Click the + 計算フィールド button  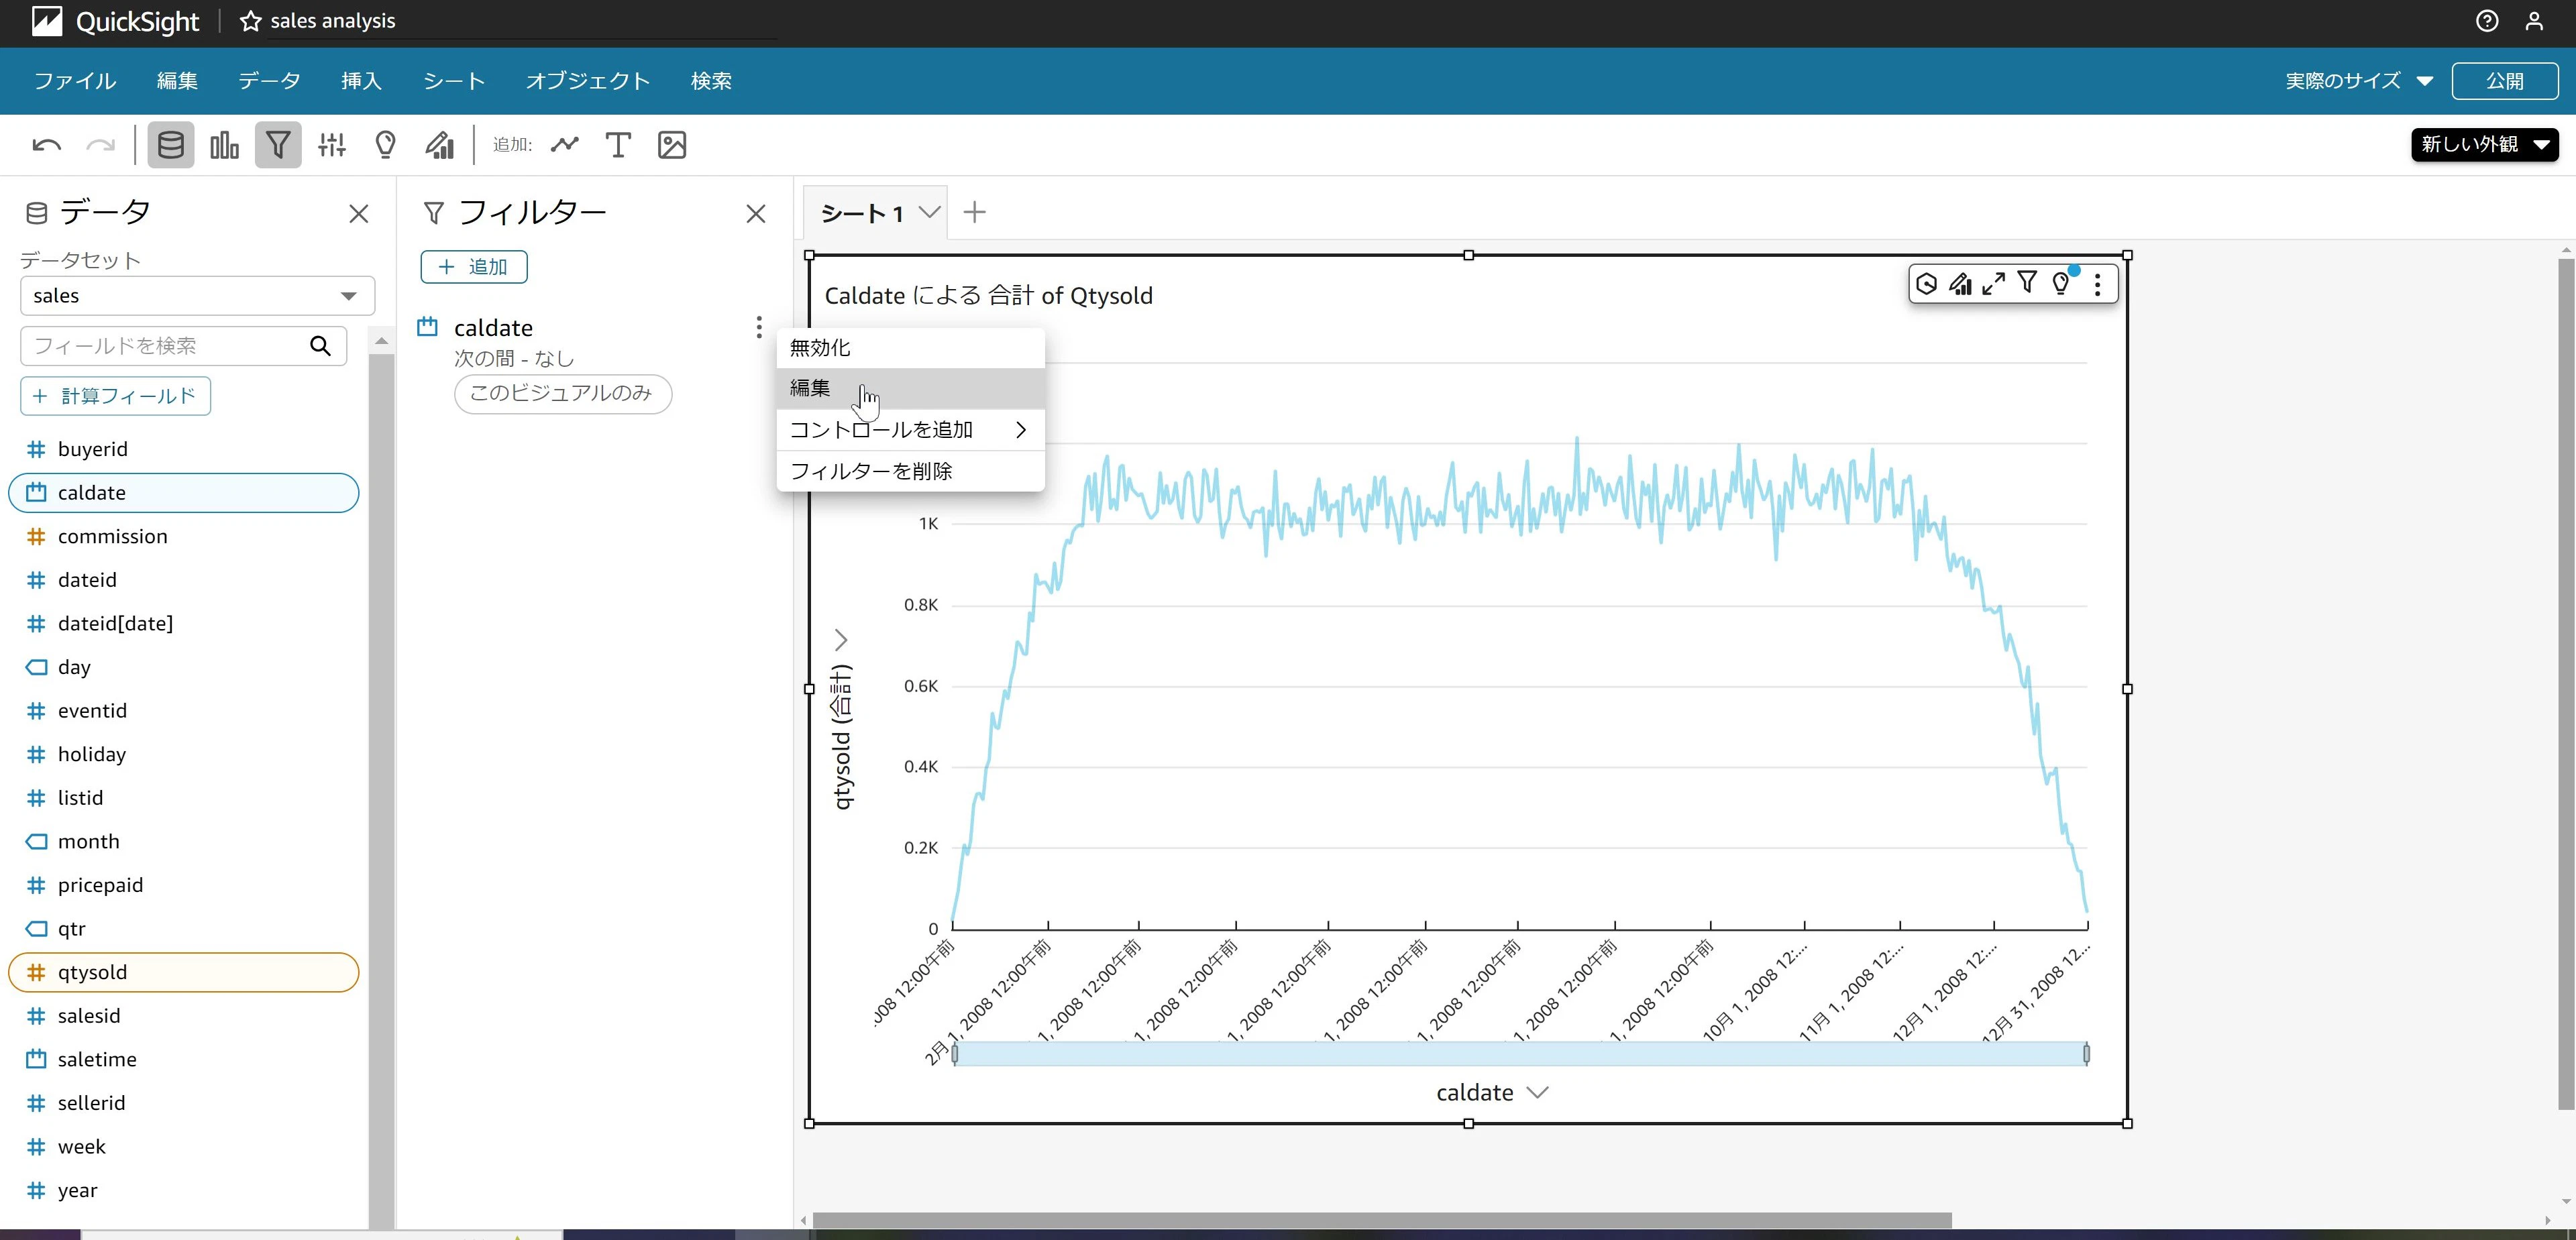[115, 396]
